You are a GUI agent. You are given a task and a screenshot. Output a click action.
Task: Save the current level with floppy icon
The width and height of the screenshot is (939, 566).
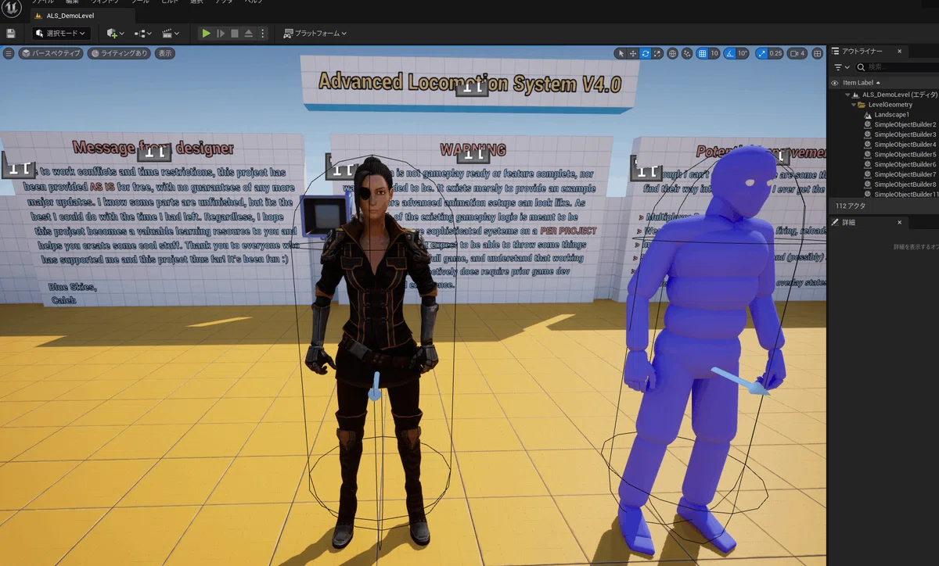(x=11, y=34)
